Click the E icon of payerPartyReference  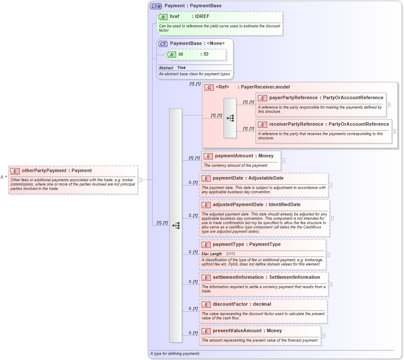[x=262, y=98]
